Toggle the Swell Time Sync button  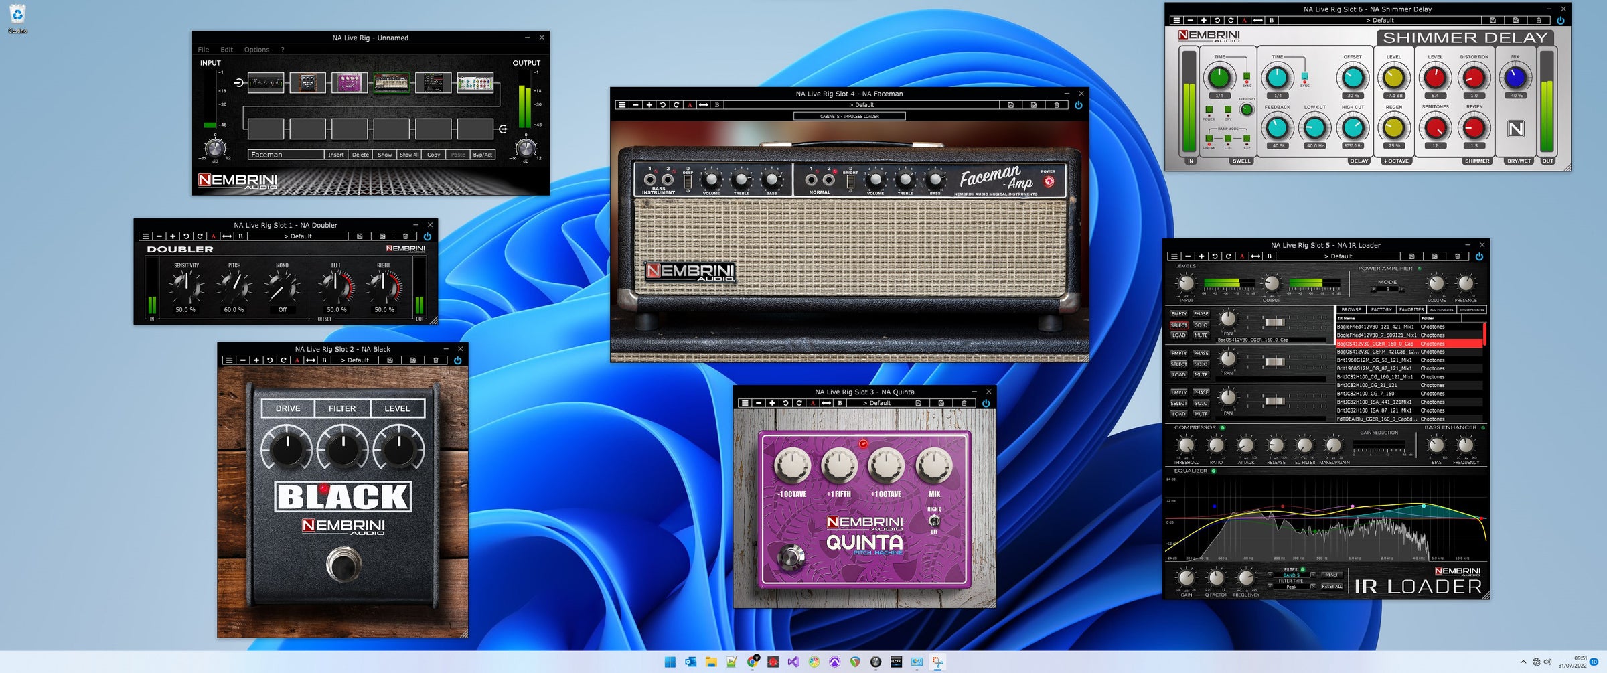point(1246,76)
